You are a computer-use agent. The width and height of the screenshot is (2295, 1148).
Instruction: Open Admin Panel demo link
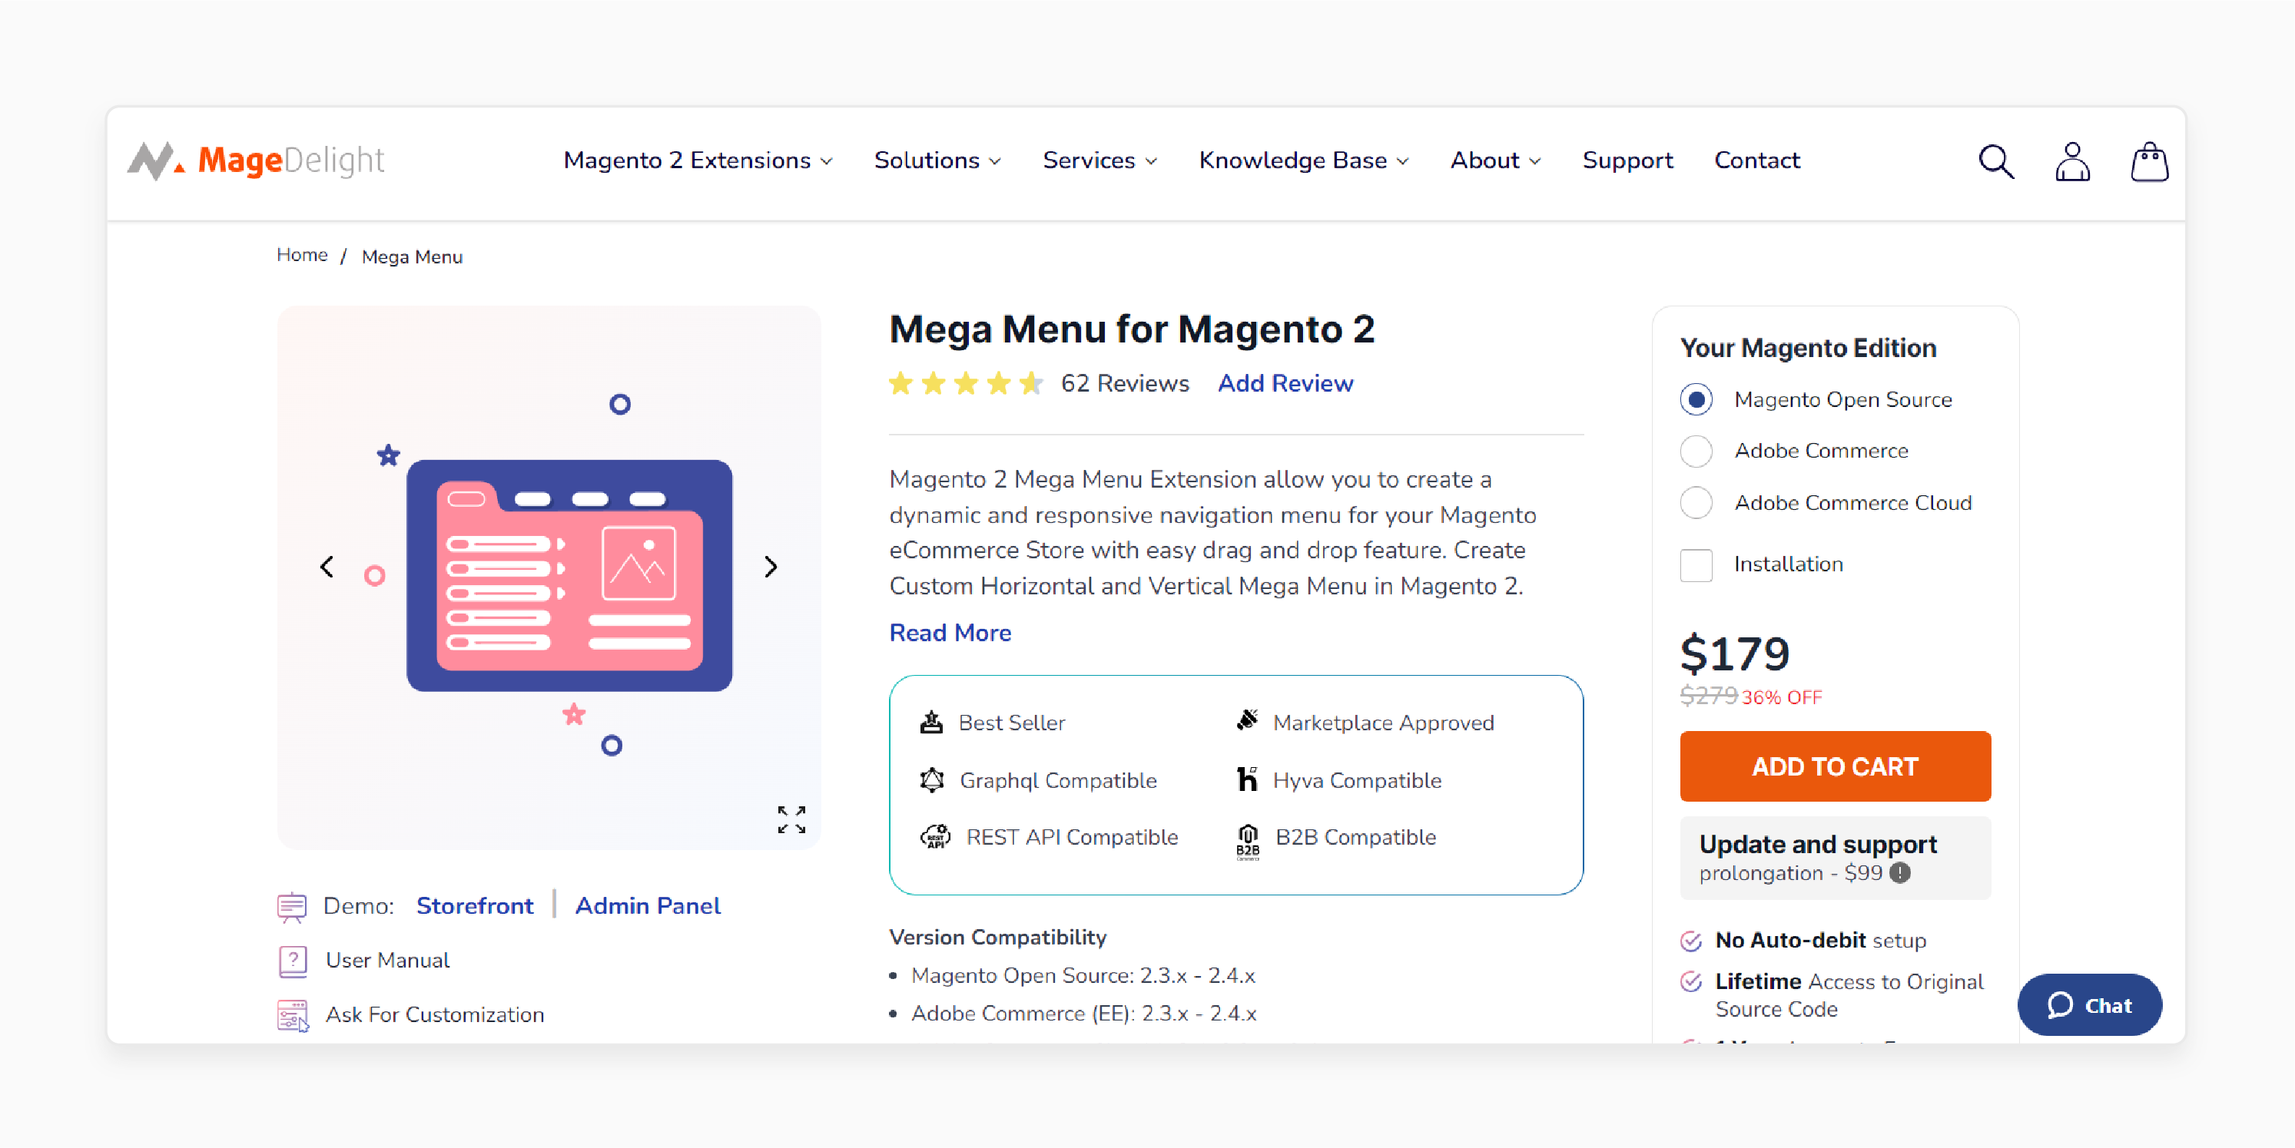pos(648,906)
